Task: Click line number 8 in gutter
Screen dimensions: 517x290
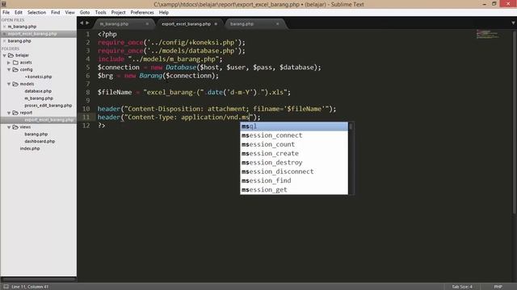Action: [x=88, y=93]
